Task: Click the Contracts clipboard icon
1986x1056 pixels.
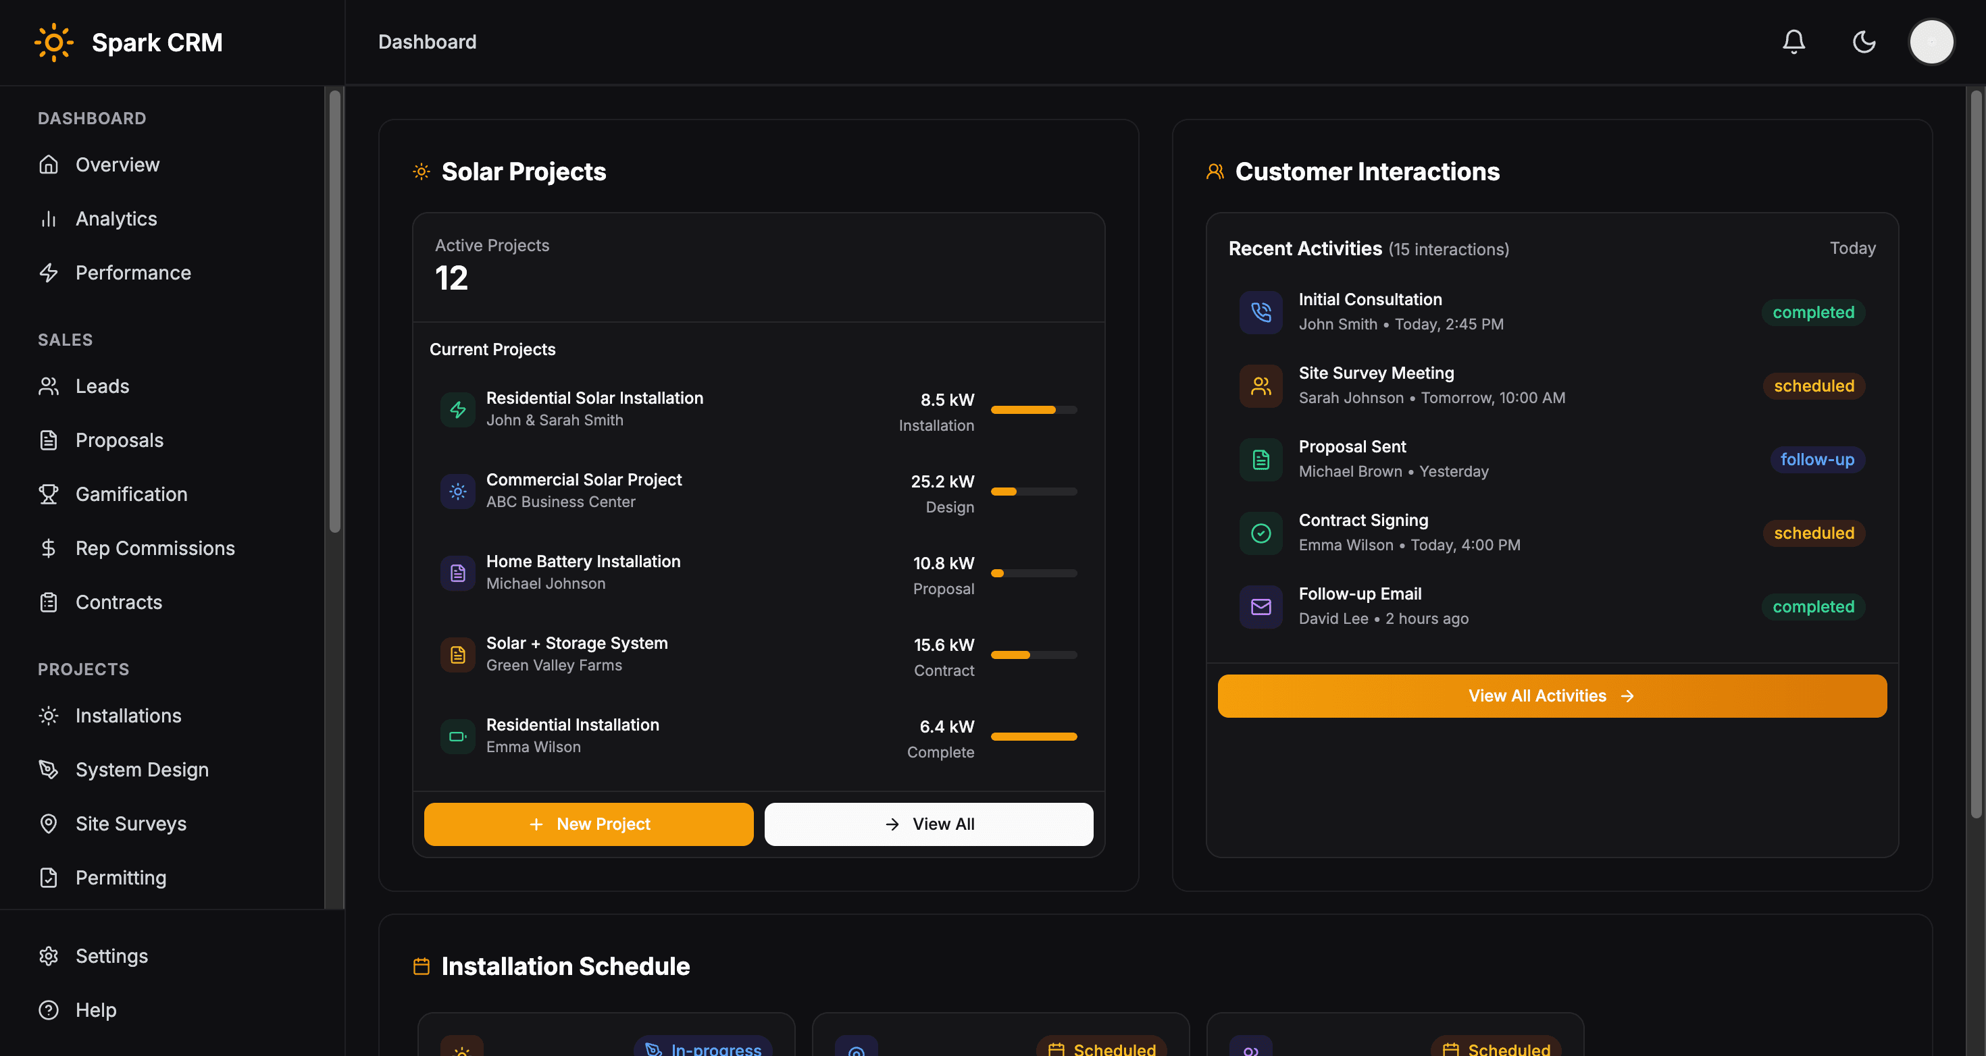Action: 49,601
